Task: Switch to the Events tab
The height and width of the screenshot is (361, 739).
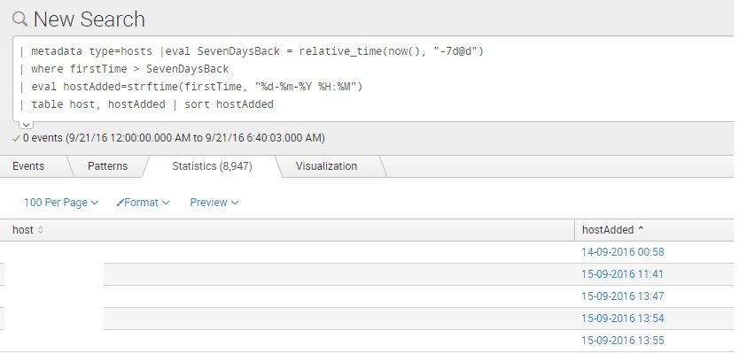Action: pyautogui.click(x=28, y=166)
